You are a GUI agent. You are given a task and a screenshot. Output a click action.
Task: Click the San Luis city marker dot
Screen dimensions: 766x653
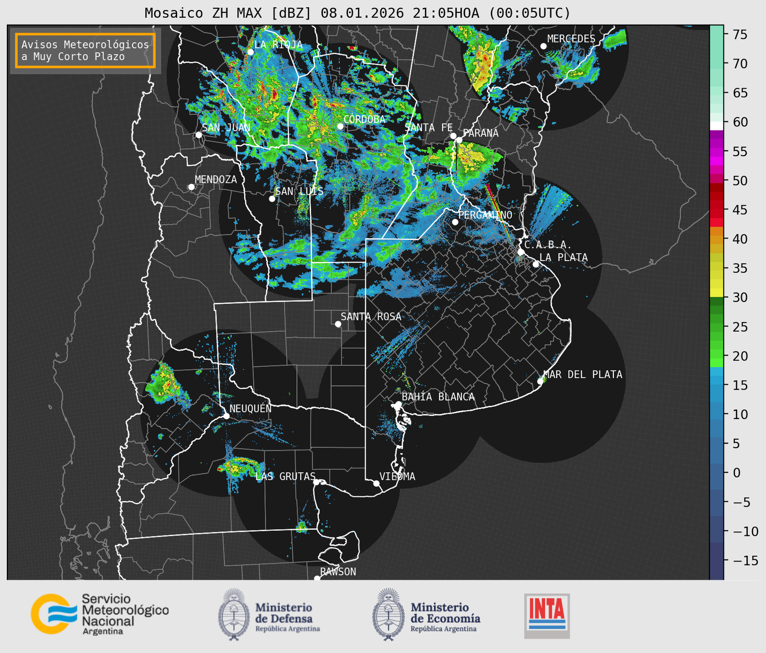pos(272,199)
